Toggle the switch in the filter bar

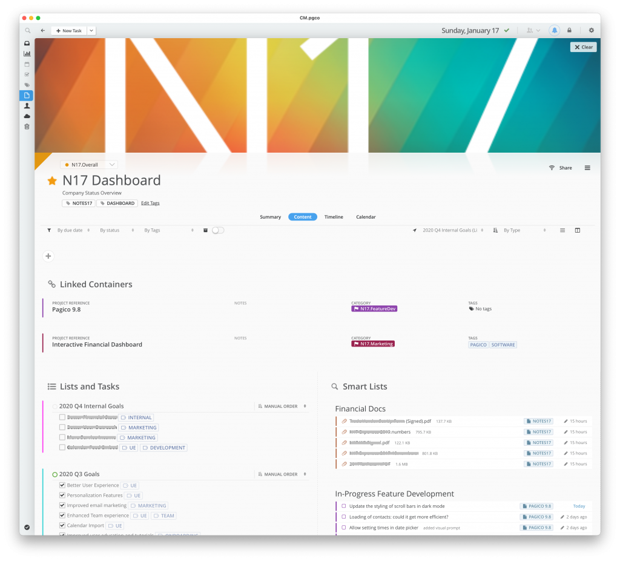tap(218, 230)
